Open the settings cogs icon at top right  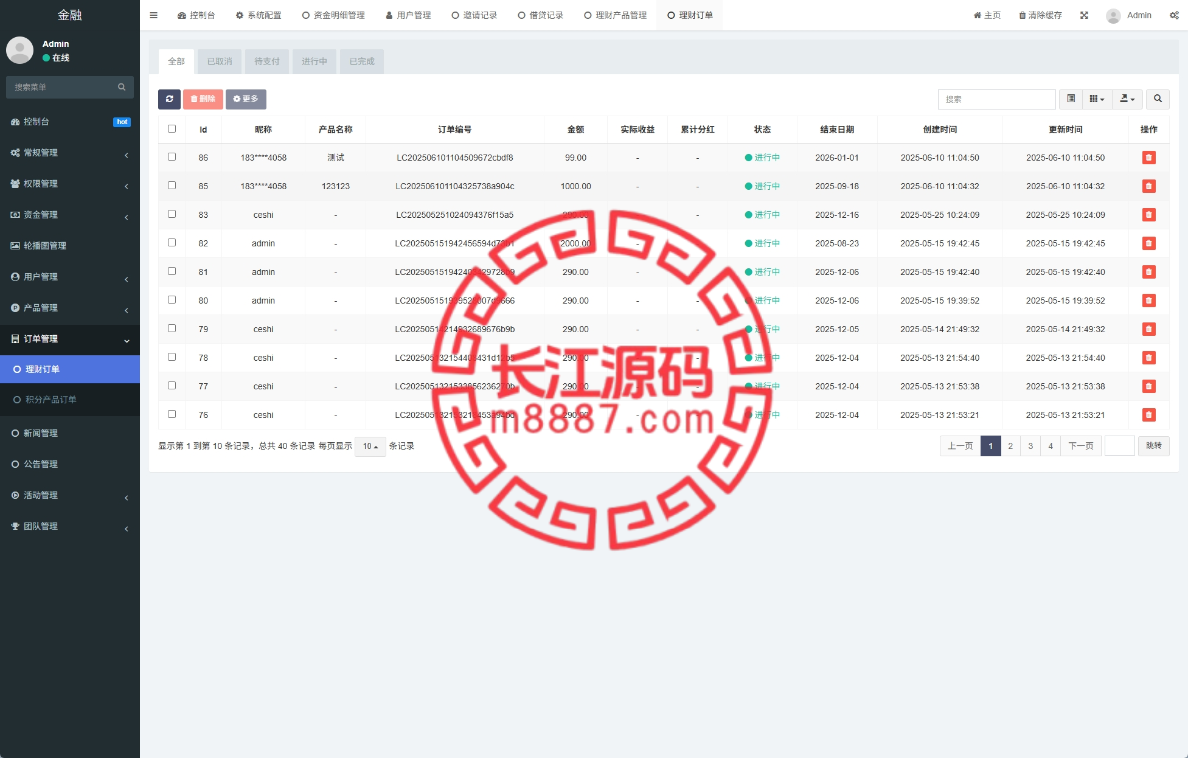coord(1174,15)
